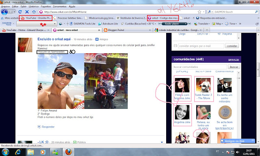Viewport: 260px width, 156px height.
Task: Click the volume speaker tray icon
Action: pyautogui.click(x=238, y=152)
